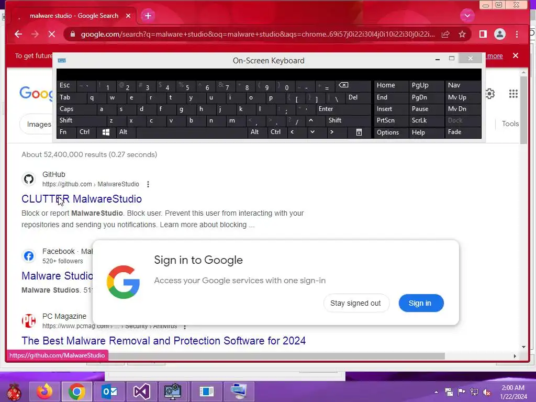Open Google search settings gear
The image size is (536, 402).
click(490, 94)
